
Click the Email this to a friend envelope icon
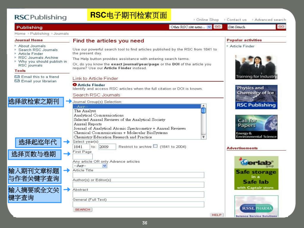(17, 77)
